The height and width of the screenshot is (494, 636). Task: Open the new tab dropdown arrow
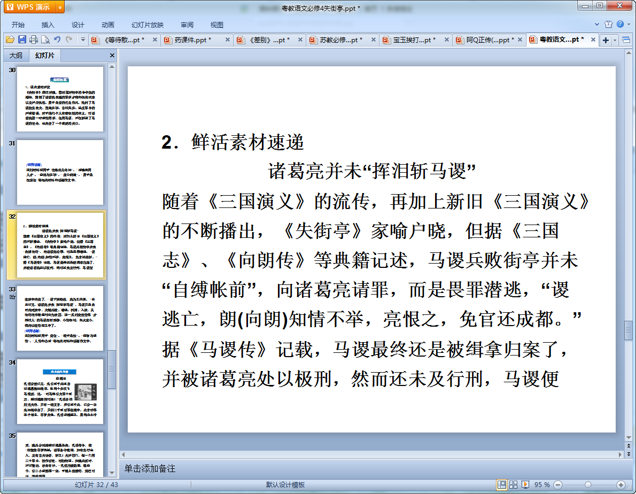[x=615, y=40]
